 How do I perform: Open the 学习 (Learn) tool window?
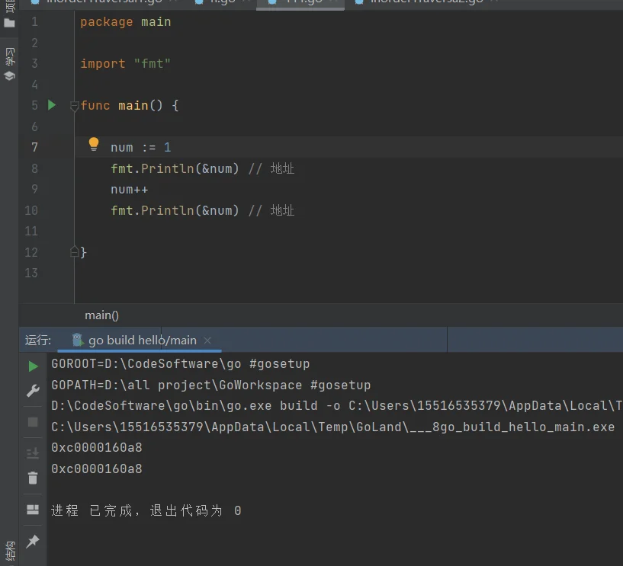[x=10, y=64]
